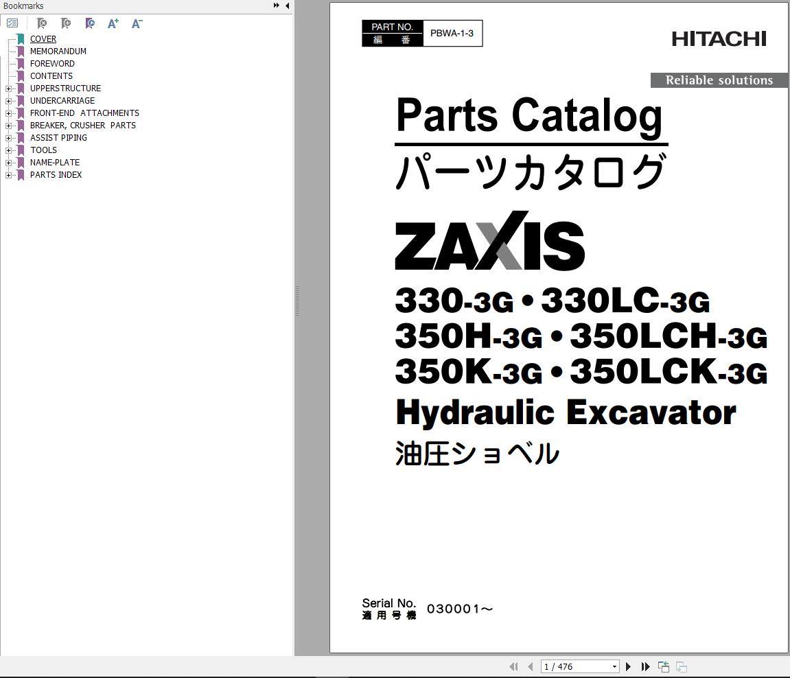Expand the FRONT-END ATTACHMENTS bookmark

pyautogui.click(x=8, y=113)
